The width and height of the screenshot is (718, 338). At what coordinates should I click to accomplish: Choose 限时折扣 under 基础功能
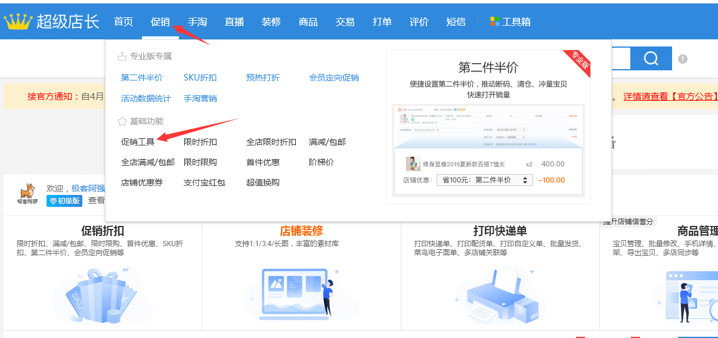[x=200, y=142]
